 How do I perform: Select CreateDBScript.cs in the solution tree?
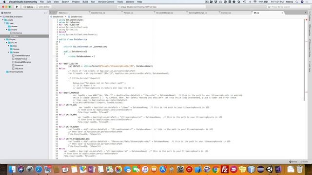click(x=22, y=55)
